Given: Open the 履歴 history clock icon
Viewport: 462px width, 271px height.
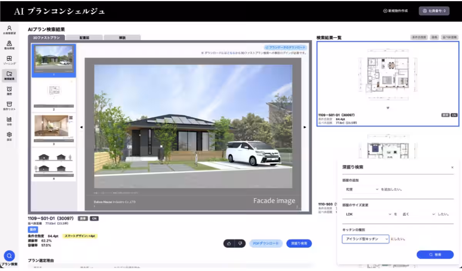Looking at the screenshot, I should pos(9,89).
